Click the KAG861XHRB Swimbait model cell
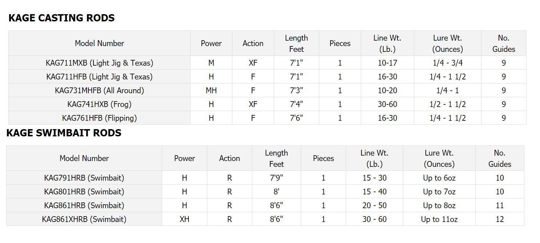 click(84, 219)
